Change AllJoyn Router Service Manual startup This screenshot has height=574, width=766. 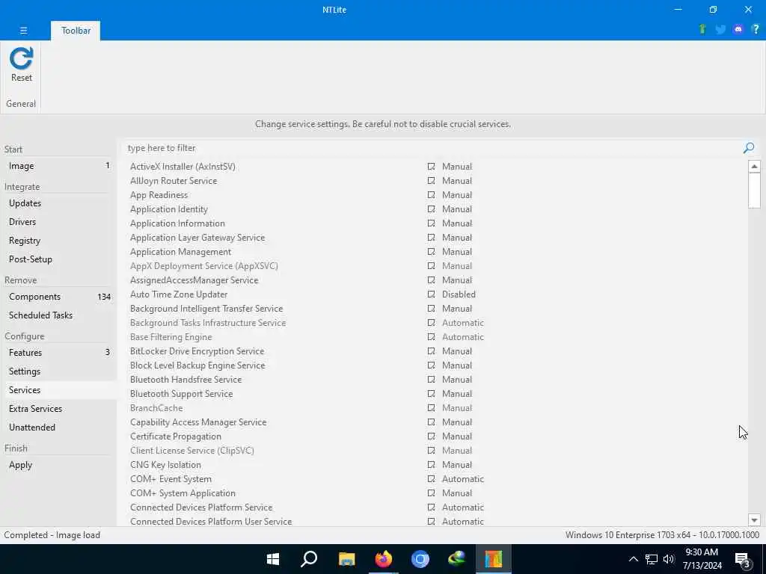457,181
